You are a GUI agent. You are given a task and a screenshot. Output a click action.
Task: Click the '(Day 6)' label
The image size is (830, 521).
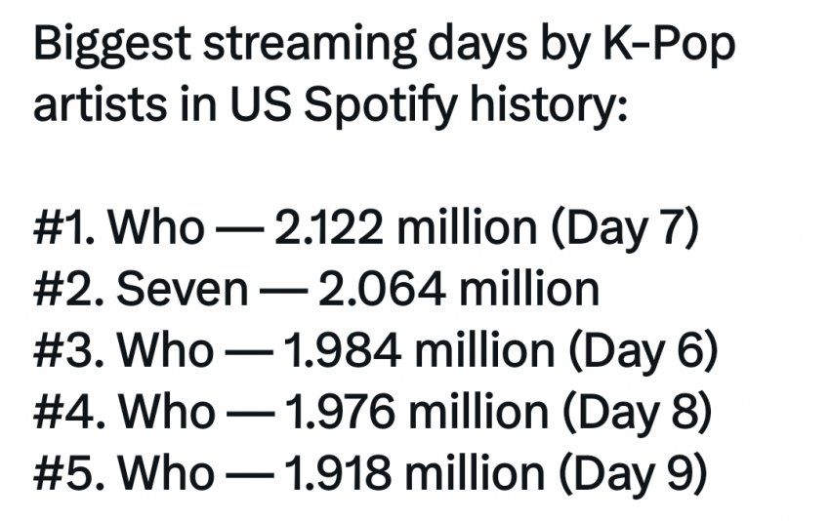click(643, 350)
